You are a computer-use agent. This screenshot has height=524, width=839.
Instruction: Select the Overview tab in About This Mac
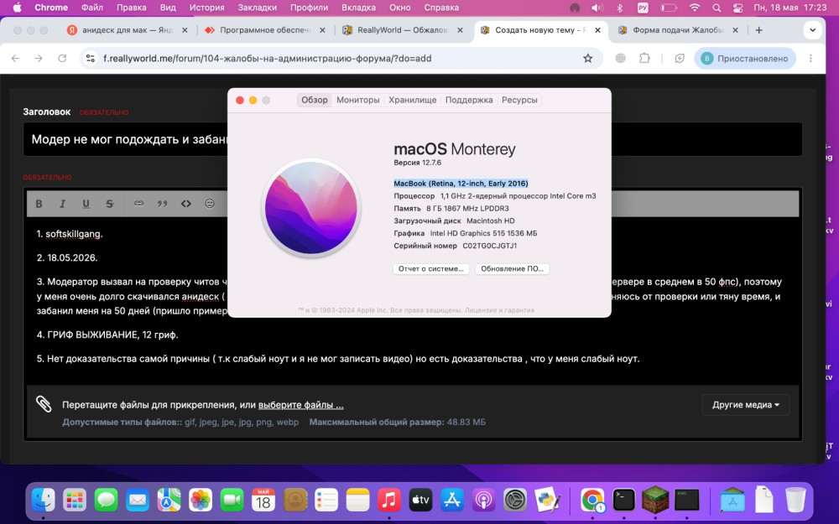[314, 100]
